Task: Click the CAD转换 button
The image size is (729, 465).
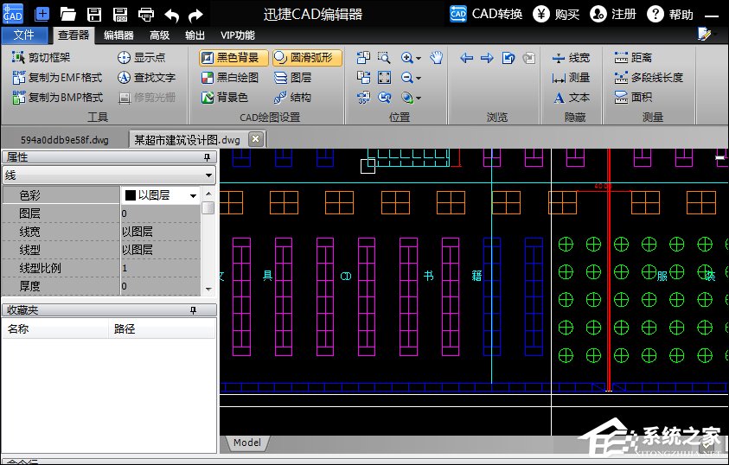Action: coord(486,15)
